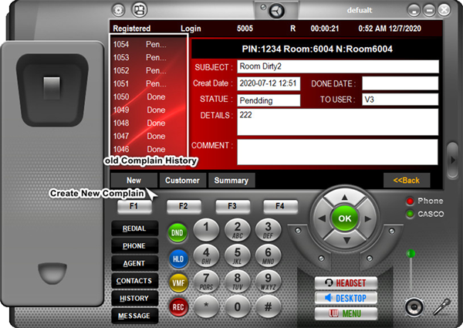Open the Customer tab
Screen dimensions: 463x328
183,180
